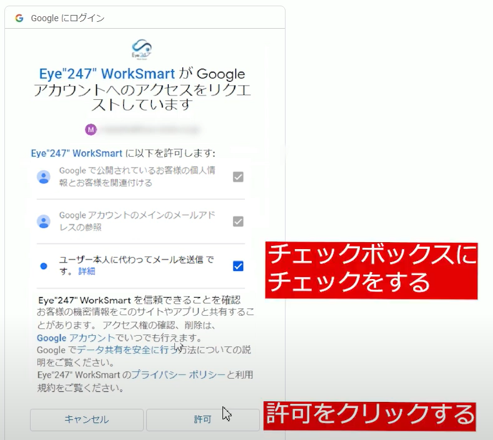The width and height of the screenshot is (493, 440).
Task: Click the profile icon beside メールアドレスの参照 permission
Action: coord(44,222)
